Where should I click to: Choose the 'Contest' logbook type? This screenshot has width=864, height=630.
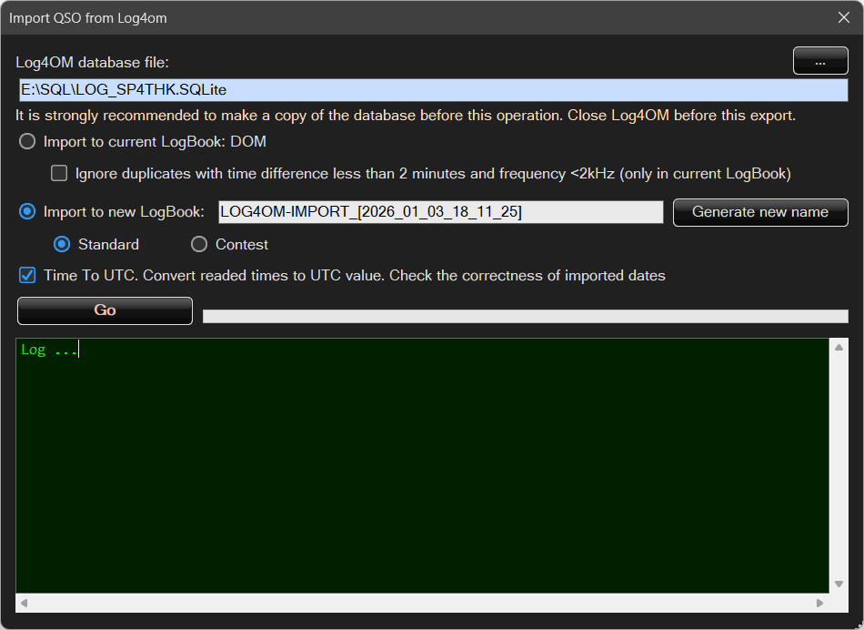point(199,244)
